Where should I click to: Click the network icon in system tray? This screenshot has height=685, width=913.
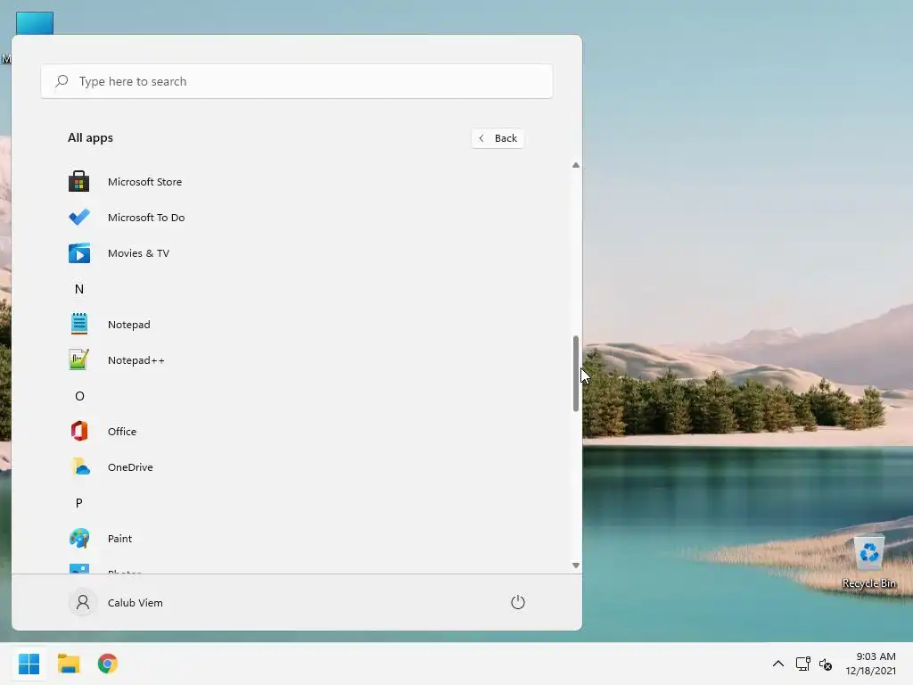[803, 664]
